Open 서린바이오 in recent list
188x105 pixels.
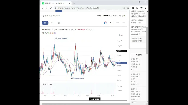(135, 62)
